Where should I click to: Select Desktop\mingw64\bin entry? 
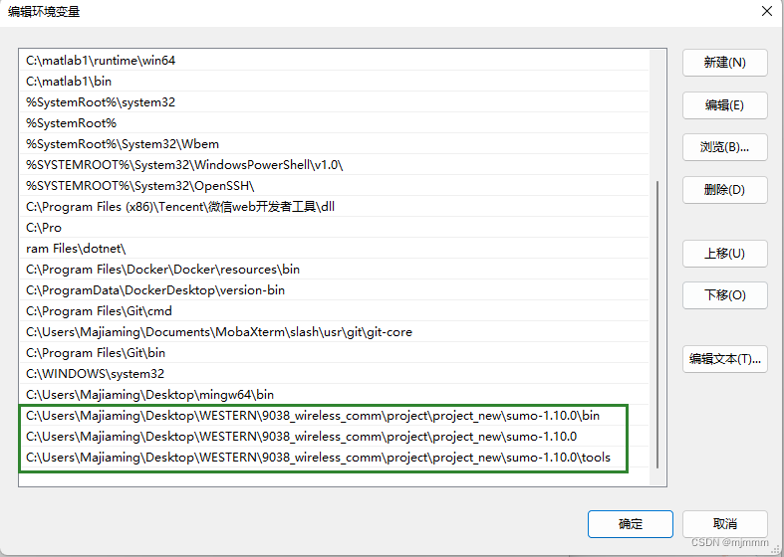(334, 395)
